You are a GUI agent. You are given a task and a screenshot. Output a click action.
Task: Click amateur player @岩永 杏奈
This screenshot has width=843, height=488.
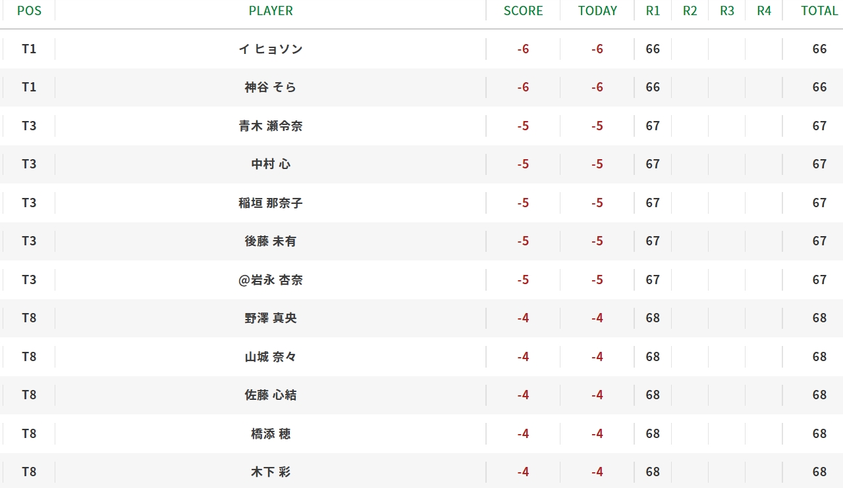271,280
